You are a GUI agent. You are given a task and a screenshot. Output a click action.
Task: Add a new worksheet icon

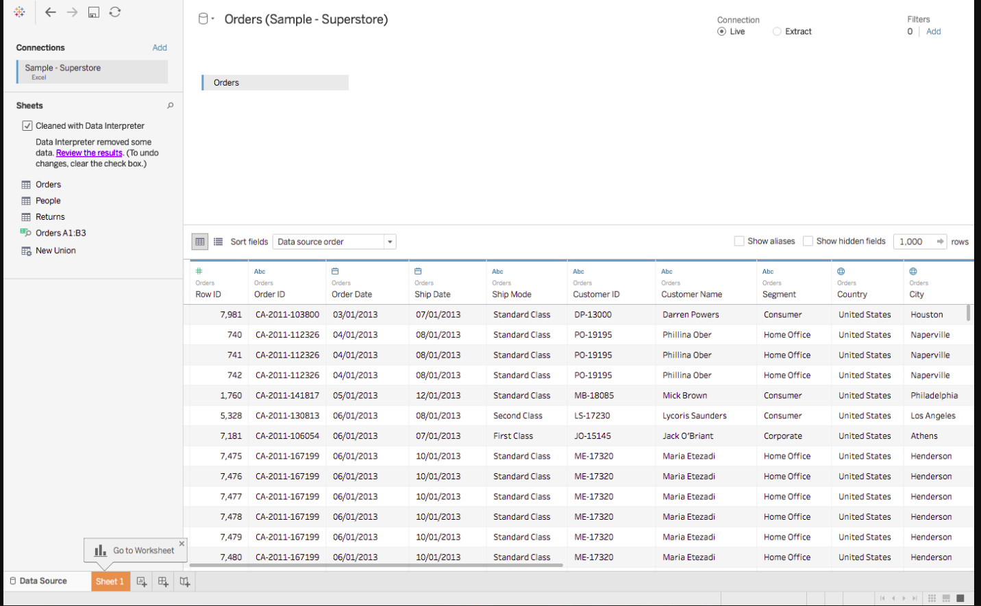(x=142, y=581)
